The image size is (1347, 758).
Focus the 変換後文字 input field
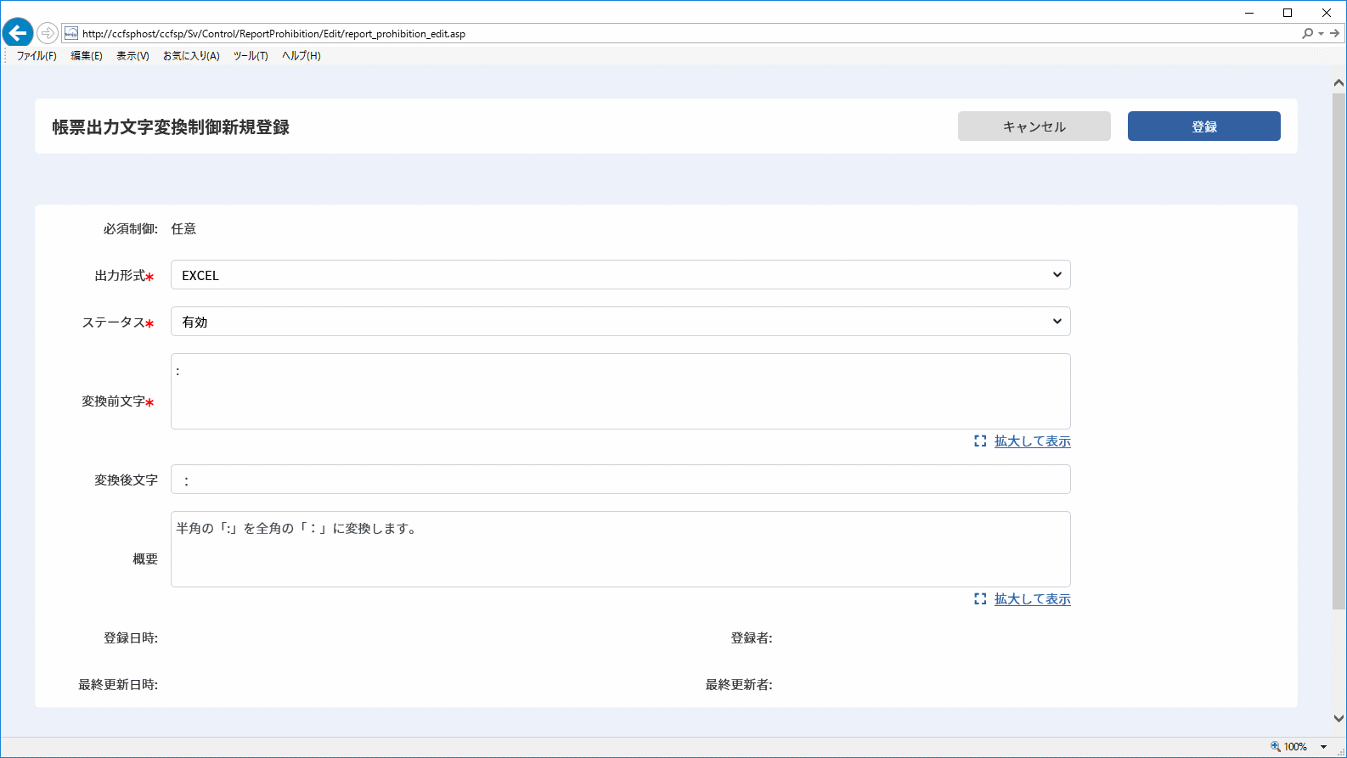point(621,480)
